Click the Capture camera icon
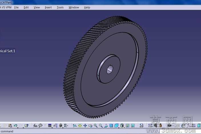The width and height of the screenshot is (201, 134). (x=169, y=125)
